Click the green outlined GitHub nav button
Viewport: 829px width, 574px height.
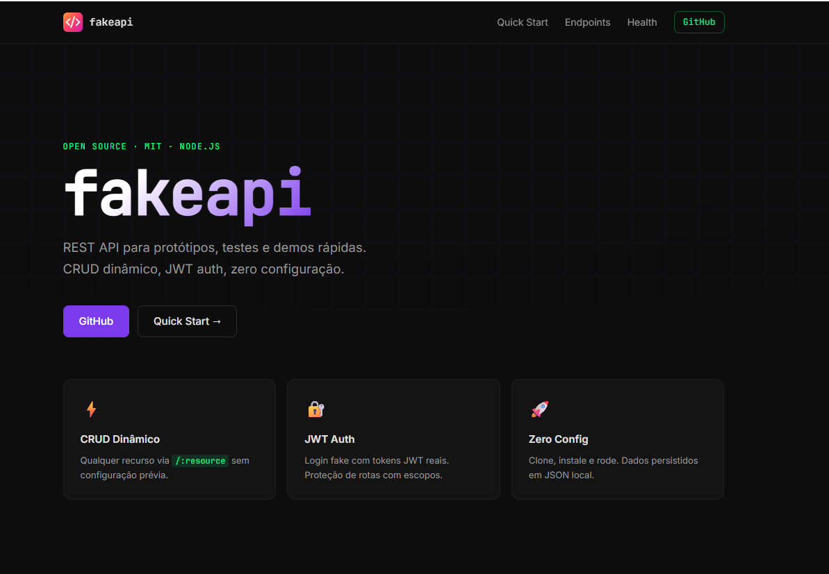tap(699, 22)
